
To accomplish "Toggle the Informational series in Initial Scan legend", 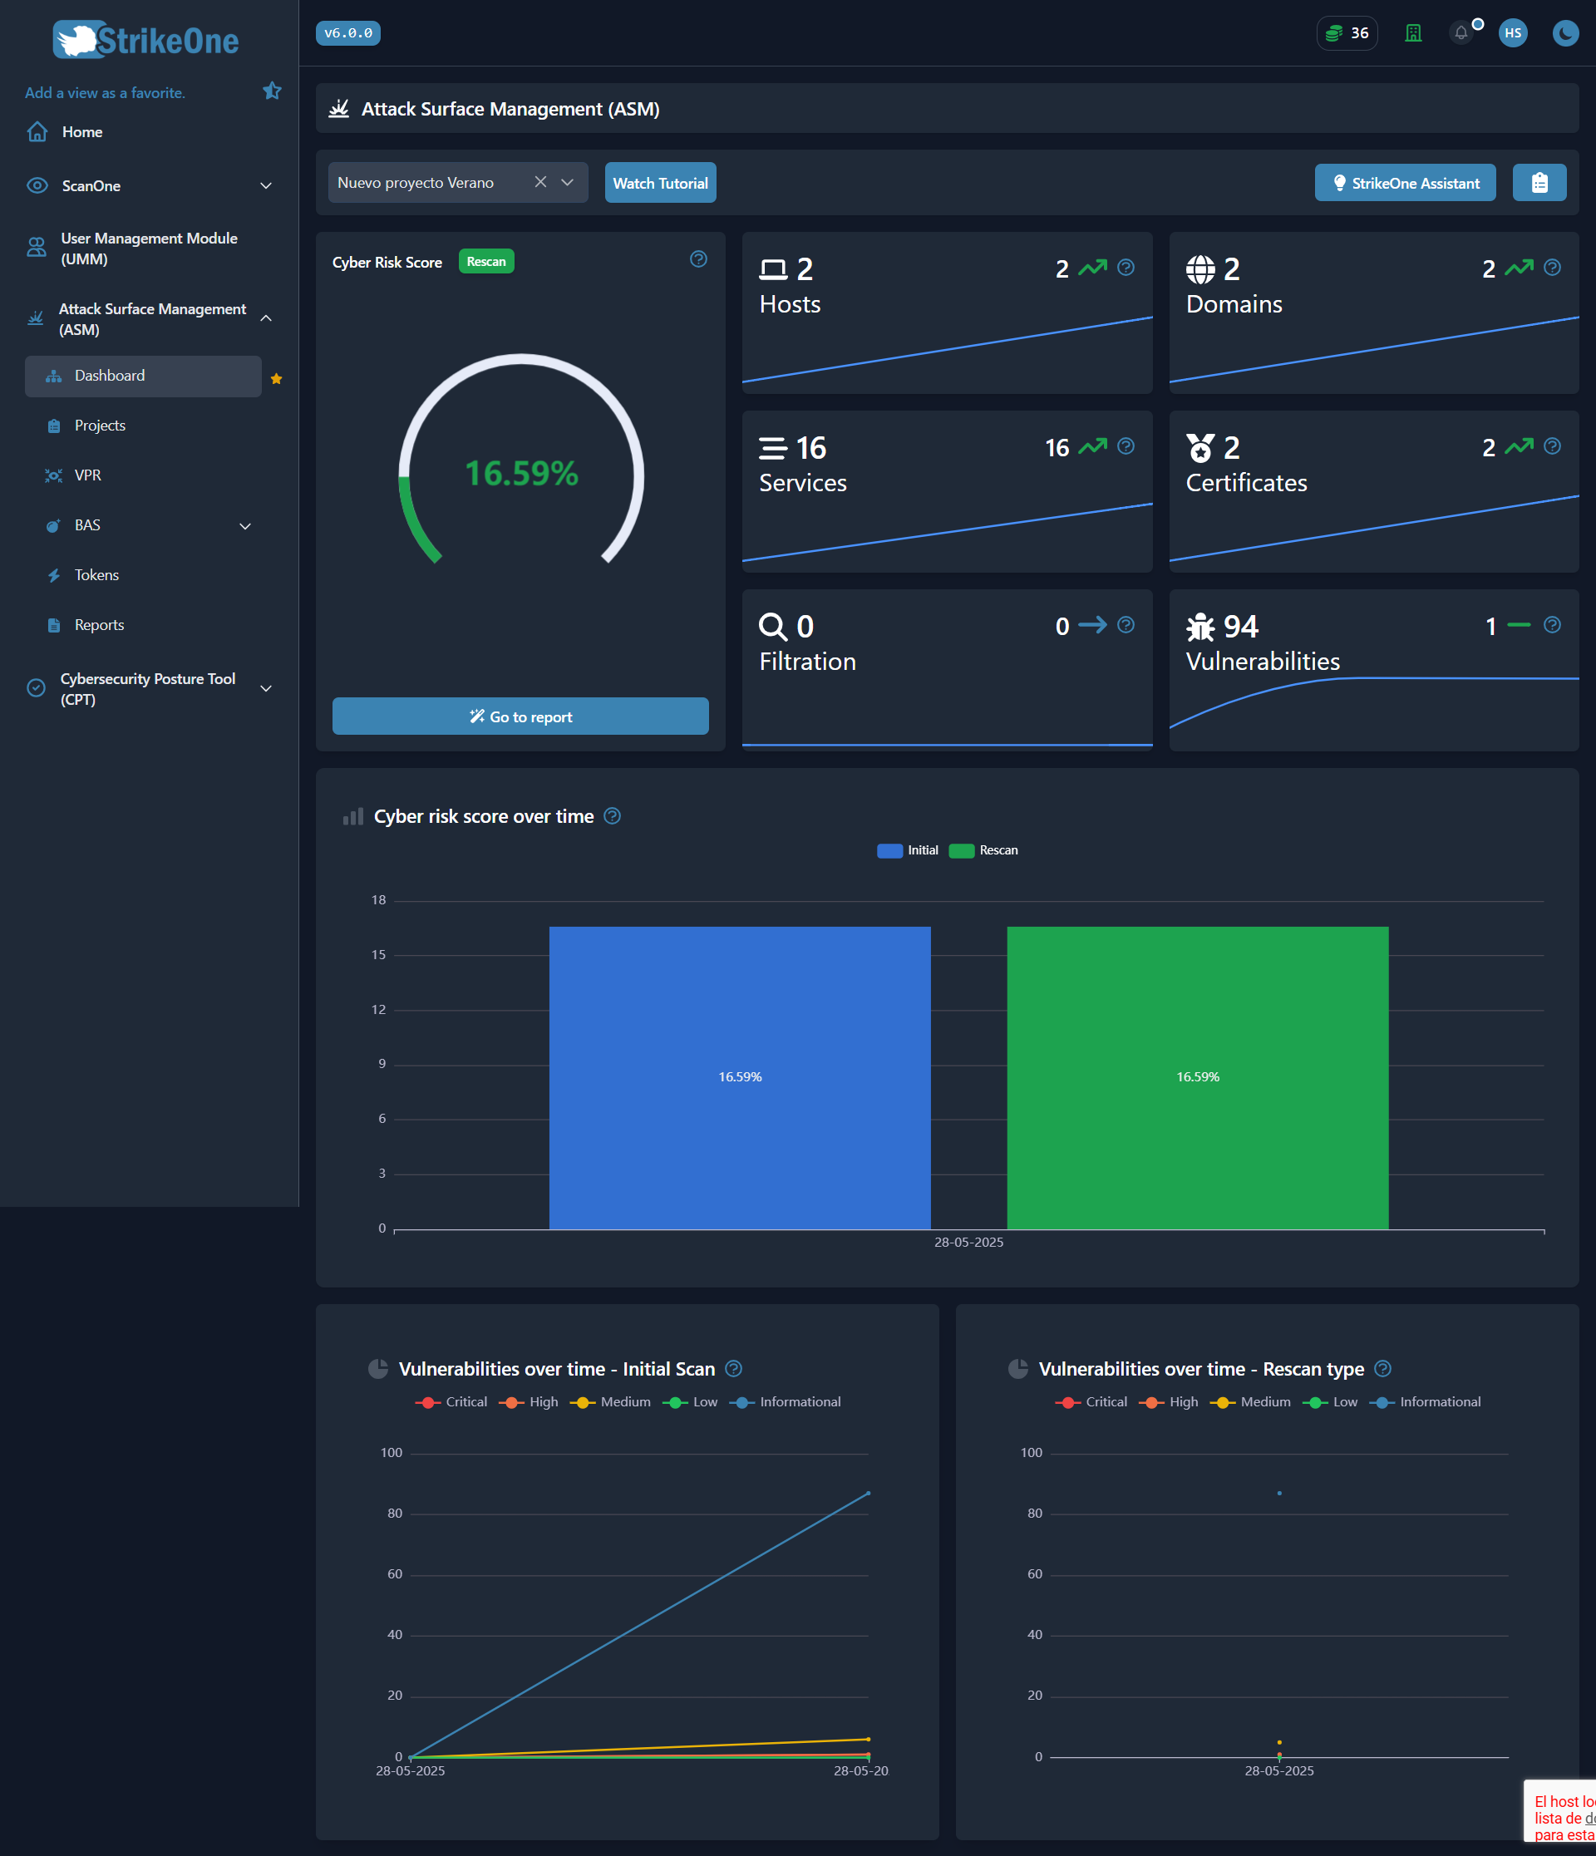I will 786,1401.
